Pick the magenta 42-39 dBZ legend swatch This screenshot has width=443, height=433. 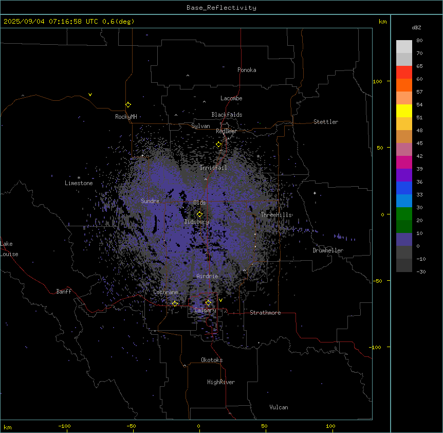pyautogui.click(x=404, y=162)
